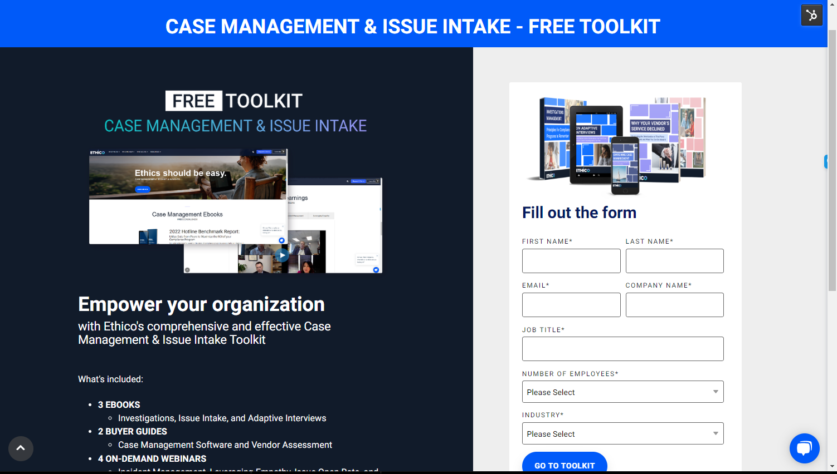Click the Request a Demo button in the preview
Viewport: 837px width, 474px height.
265,152
